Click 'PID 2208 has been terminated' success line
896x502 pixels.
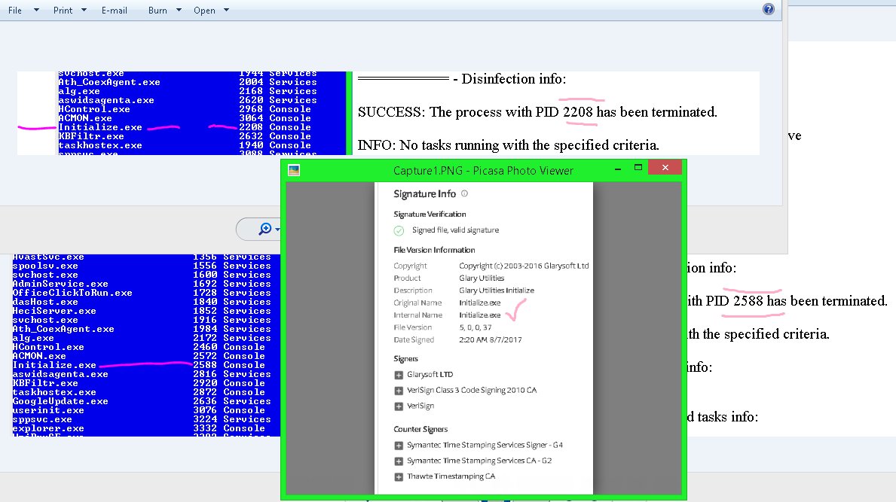[x=537, y=112]
